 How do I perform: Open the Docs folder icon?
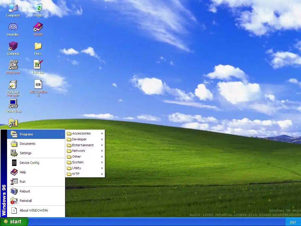click(38, 46)
